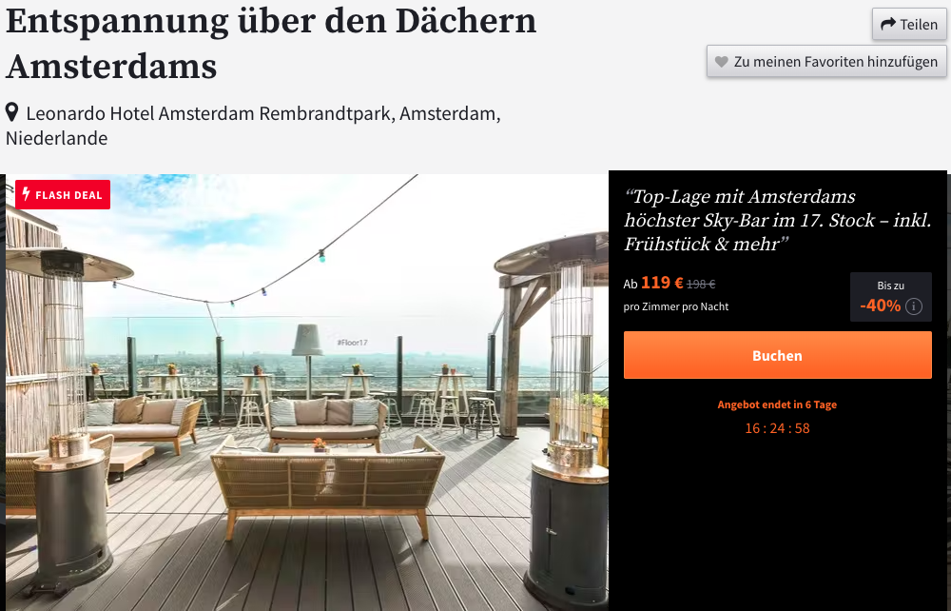Add hotel via Zu meinen Favoriten hinzufügen

(826, 61)
